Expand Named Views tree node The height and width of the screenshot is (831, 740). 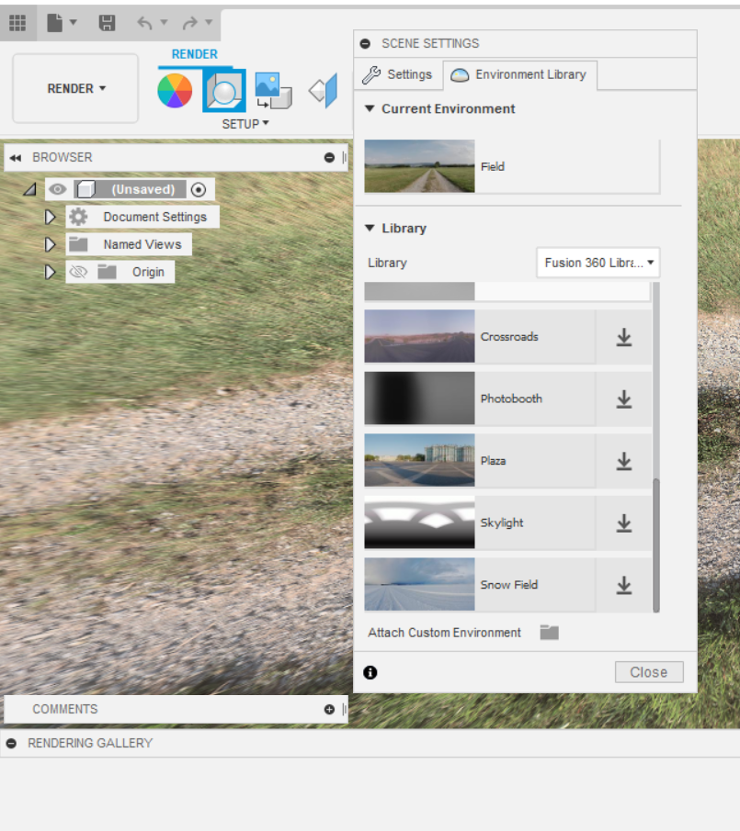[50, 244]
